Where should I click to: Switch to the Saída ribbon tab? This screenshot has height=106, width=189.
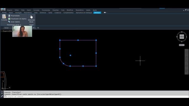(x=50, y=13)
